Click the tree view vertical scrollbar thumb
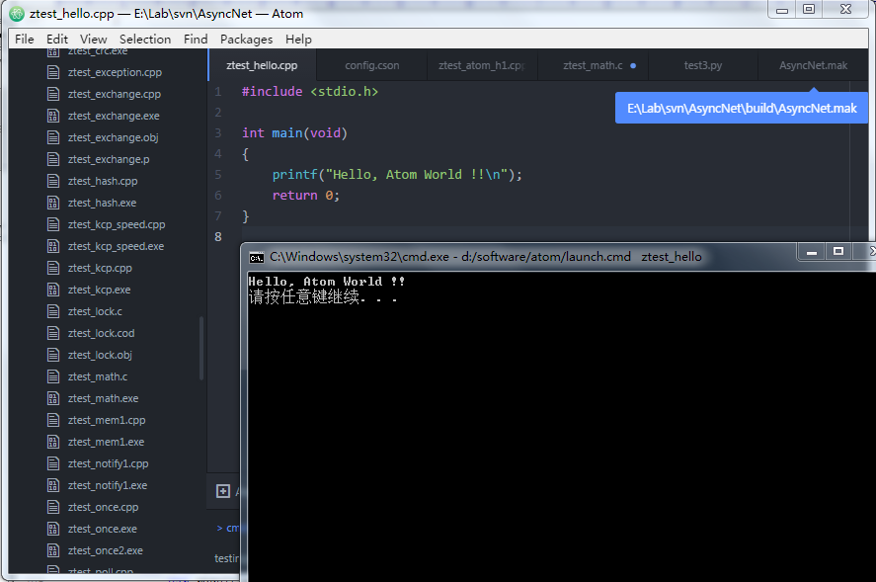876x582 pixels. coord(201,349)
